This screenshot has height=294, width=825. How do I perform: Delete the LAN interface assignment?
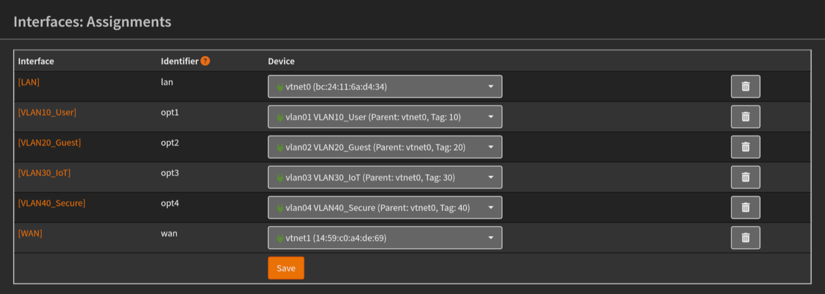point(745,87)
